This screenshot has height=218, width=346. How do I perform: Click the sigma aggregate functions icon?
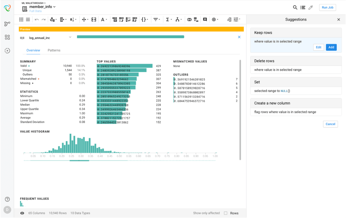coord(167,20)
